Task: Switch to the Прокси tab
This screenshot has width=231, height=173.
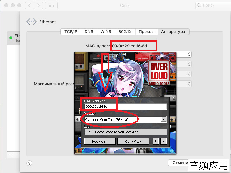Action: pyautogui.click(x=146, y=32)
